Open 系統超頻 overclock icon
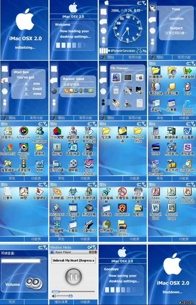196x305 pixels. 89,208
